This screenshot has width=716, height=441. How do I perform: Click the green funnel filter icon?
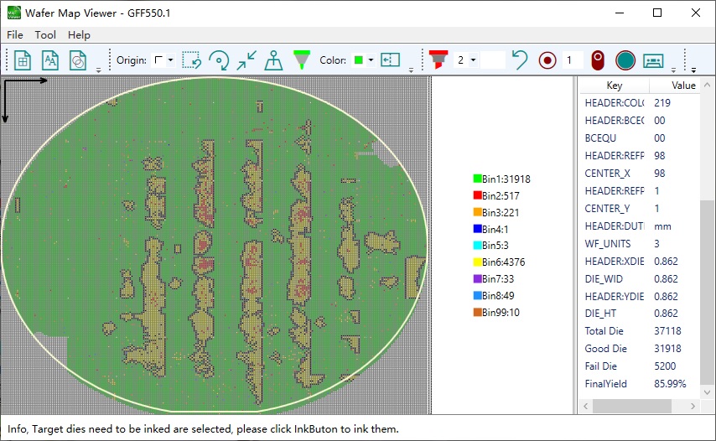click(301, 60)
